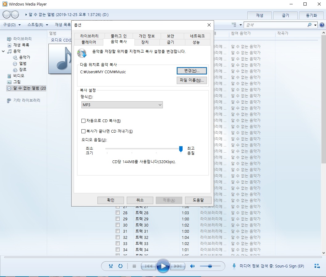This screenshot has width=326, height=277.
Task: Confirm options with 확인 button
Action: 111,200
